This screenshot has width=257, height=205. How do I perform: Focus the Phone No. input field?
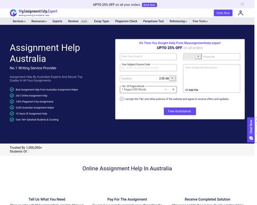tap(221, 56)
